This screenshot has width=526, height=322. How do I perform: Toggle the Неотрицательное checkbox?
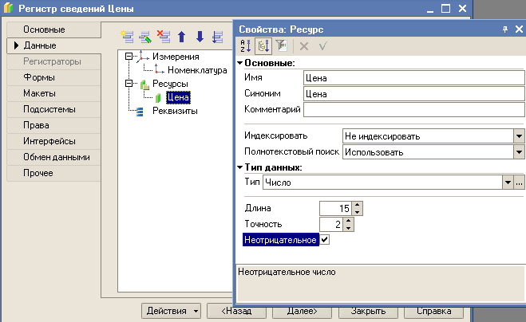click(x=324, y=240)
